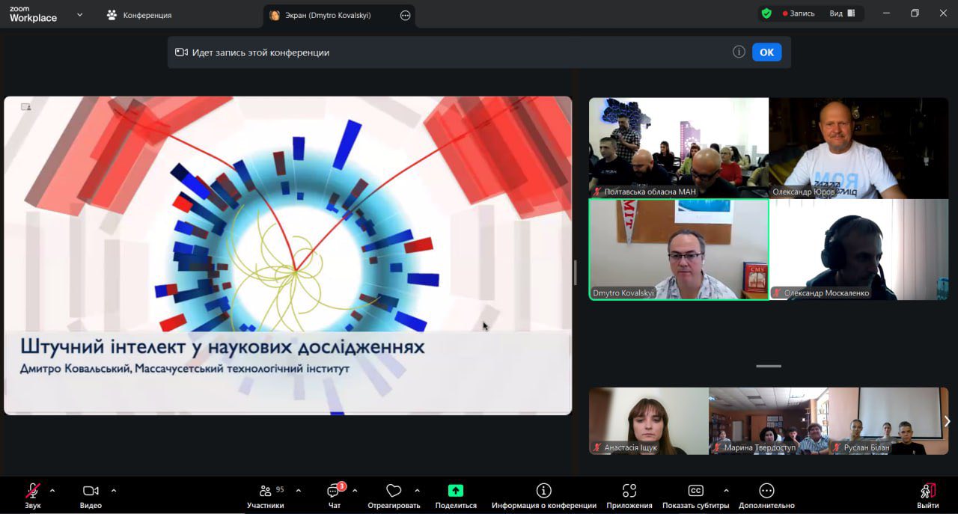Open Дополнительно more options menu
This screenshot has height=514, width=958.
tap(766, 496)
